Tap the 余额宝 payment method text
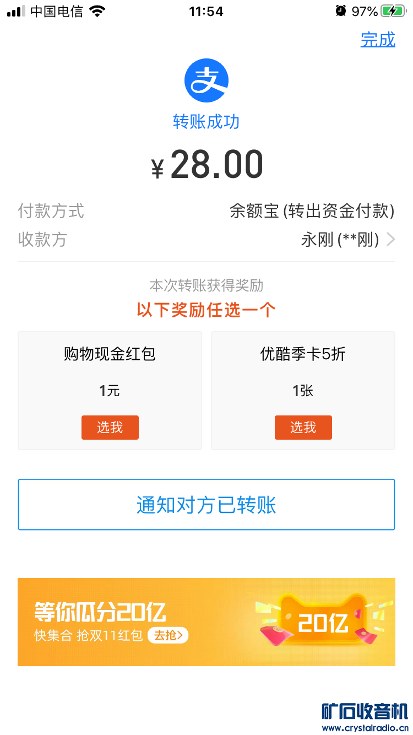This screenshot has height=735, width=413. (x=312, y=211)
